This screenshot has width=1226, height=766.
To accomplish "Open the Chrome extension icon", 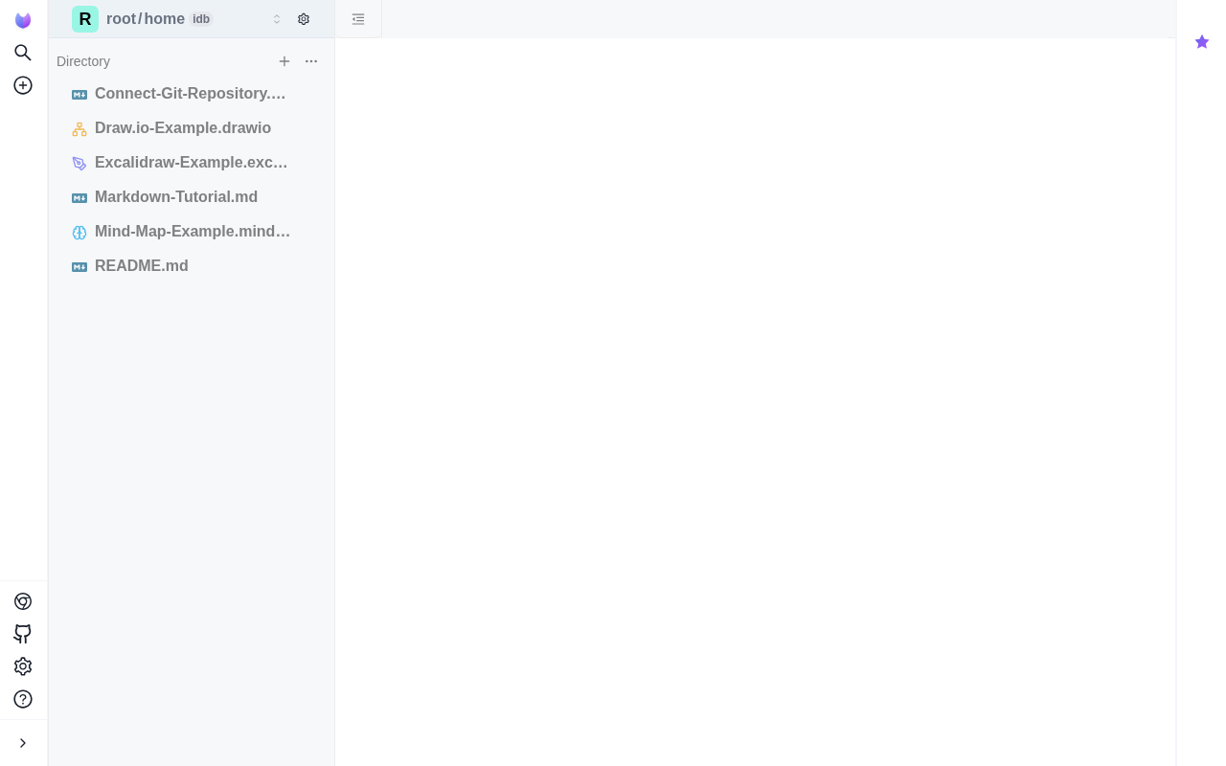I will click(x=23, y=601).
